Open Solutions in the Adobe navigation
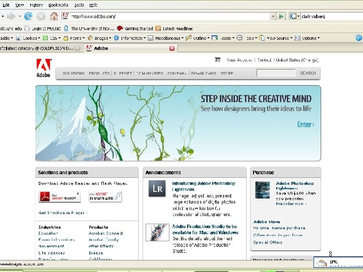 click(74, 74)
